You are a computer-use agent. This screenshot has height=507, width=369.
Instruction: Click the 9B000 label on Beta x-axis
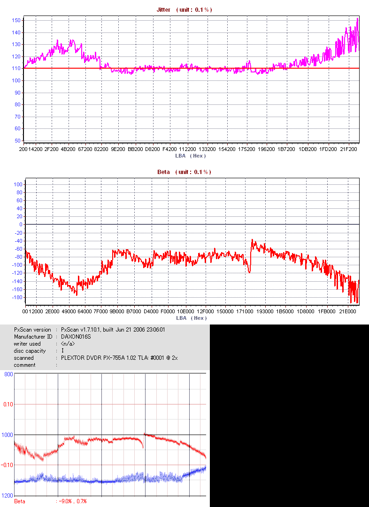point(117,312)
